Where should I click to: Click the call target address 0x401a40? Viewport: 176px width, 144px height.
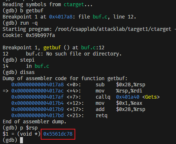pos(128,97)
